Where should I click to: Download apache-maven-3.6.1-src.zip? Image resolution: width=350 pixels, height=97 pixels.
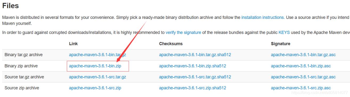point(95,88)
